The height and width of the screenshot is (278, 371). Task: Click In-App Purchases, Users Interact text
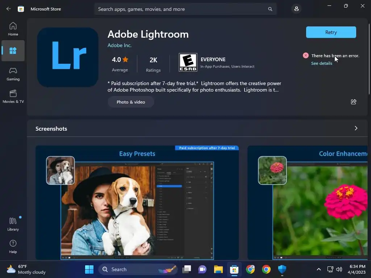tap(228, 67)
